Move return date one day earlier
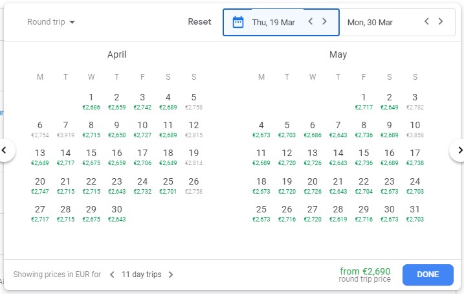 (x=426, y=21)
